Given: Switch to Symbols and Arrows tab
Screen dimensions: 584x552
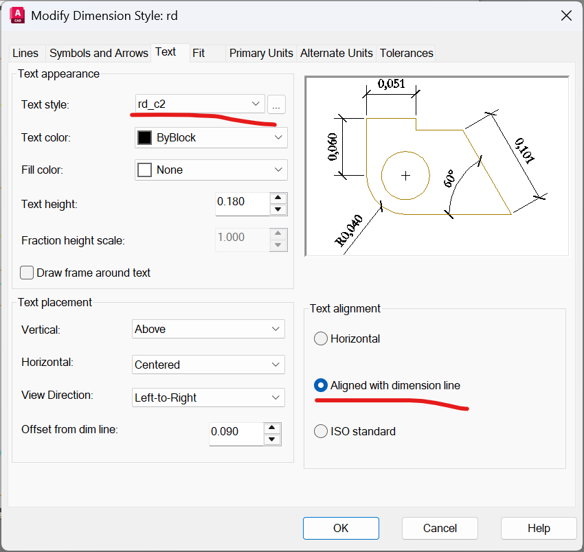Looking at the screenshot, I should 98,53.
